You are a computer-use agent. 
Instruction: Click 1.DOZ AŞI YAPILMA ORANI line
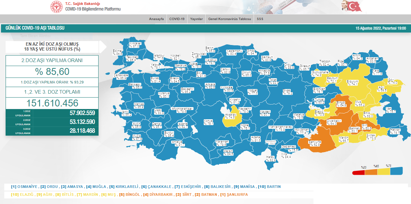click(52, 82)
